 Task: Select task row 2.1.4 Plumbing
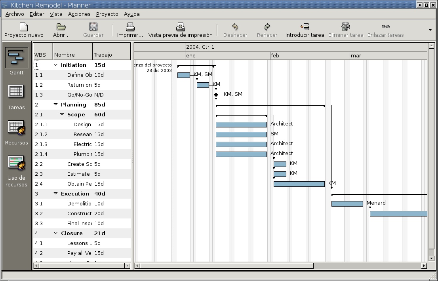point(82,154)
